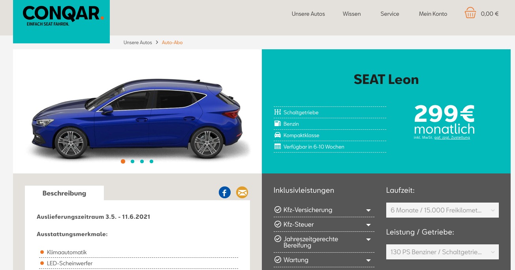Expand Jahreszeitgerechte Bereifung details
515x270 pixels.
368,240
